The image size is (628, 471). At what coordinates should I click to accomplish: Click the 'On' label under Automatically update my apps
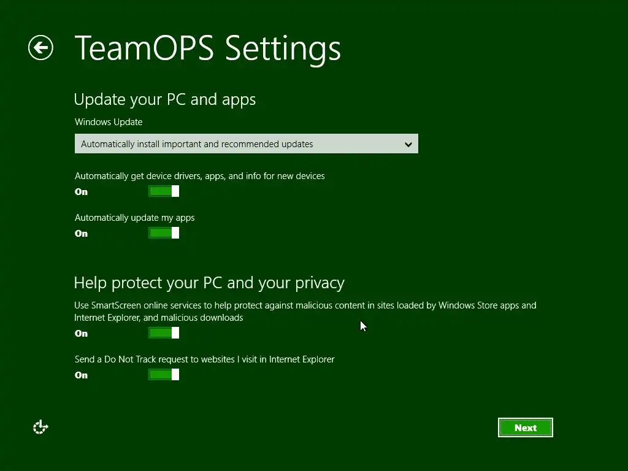82,234
